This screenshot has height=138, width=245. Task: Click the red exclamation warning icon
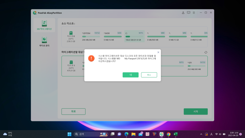point(91,58)
